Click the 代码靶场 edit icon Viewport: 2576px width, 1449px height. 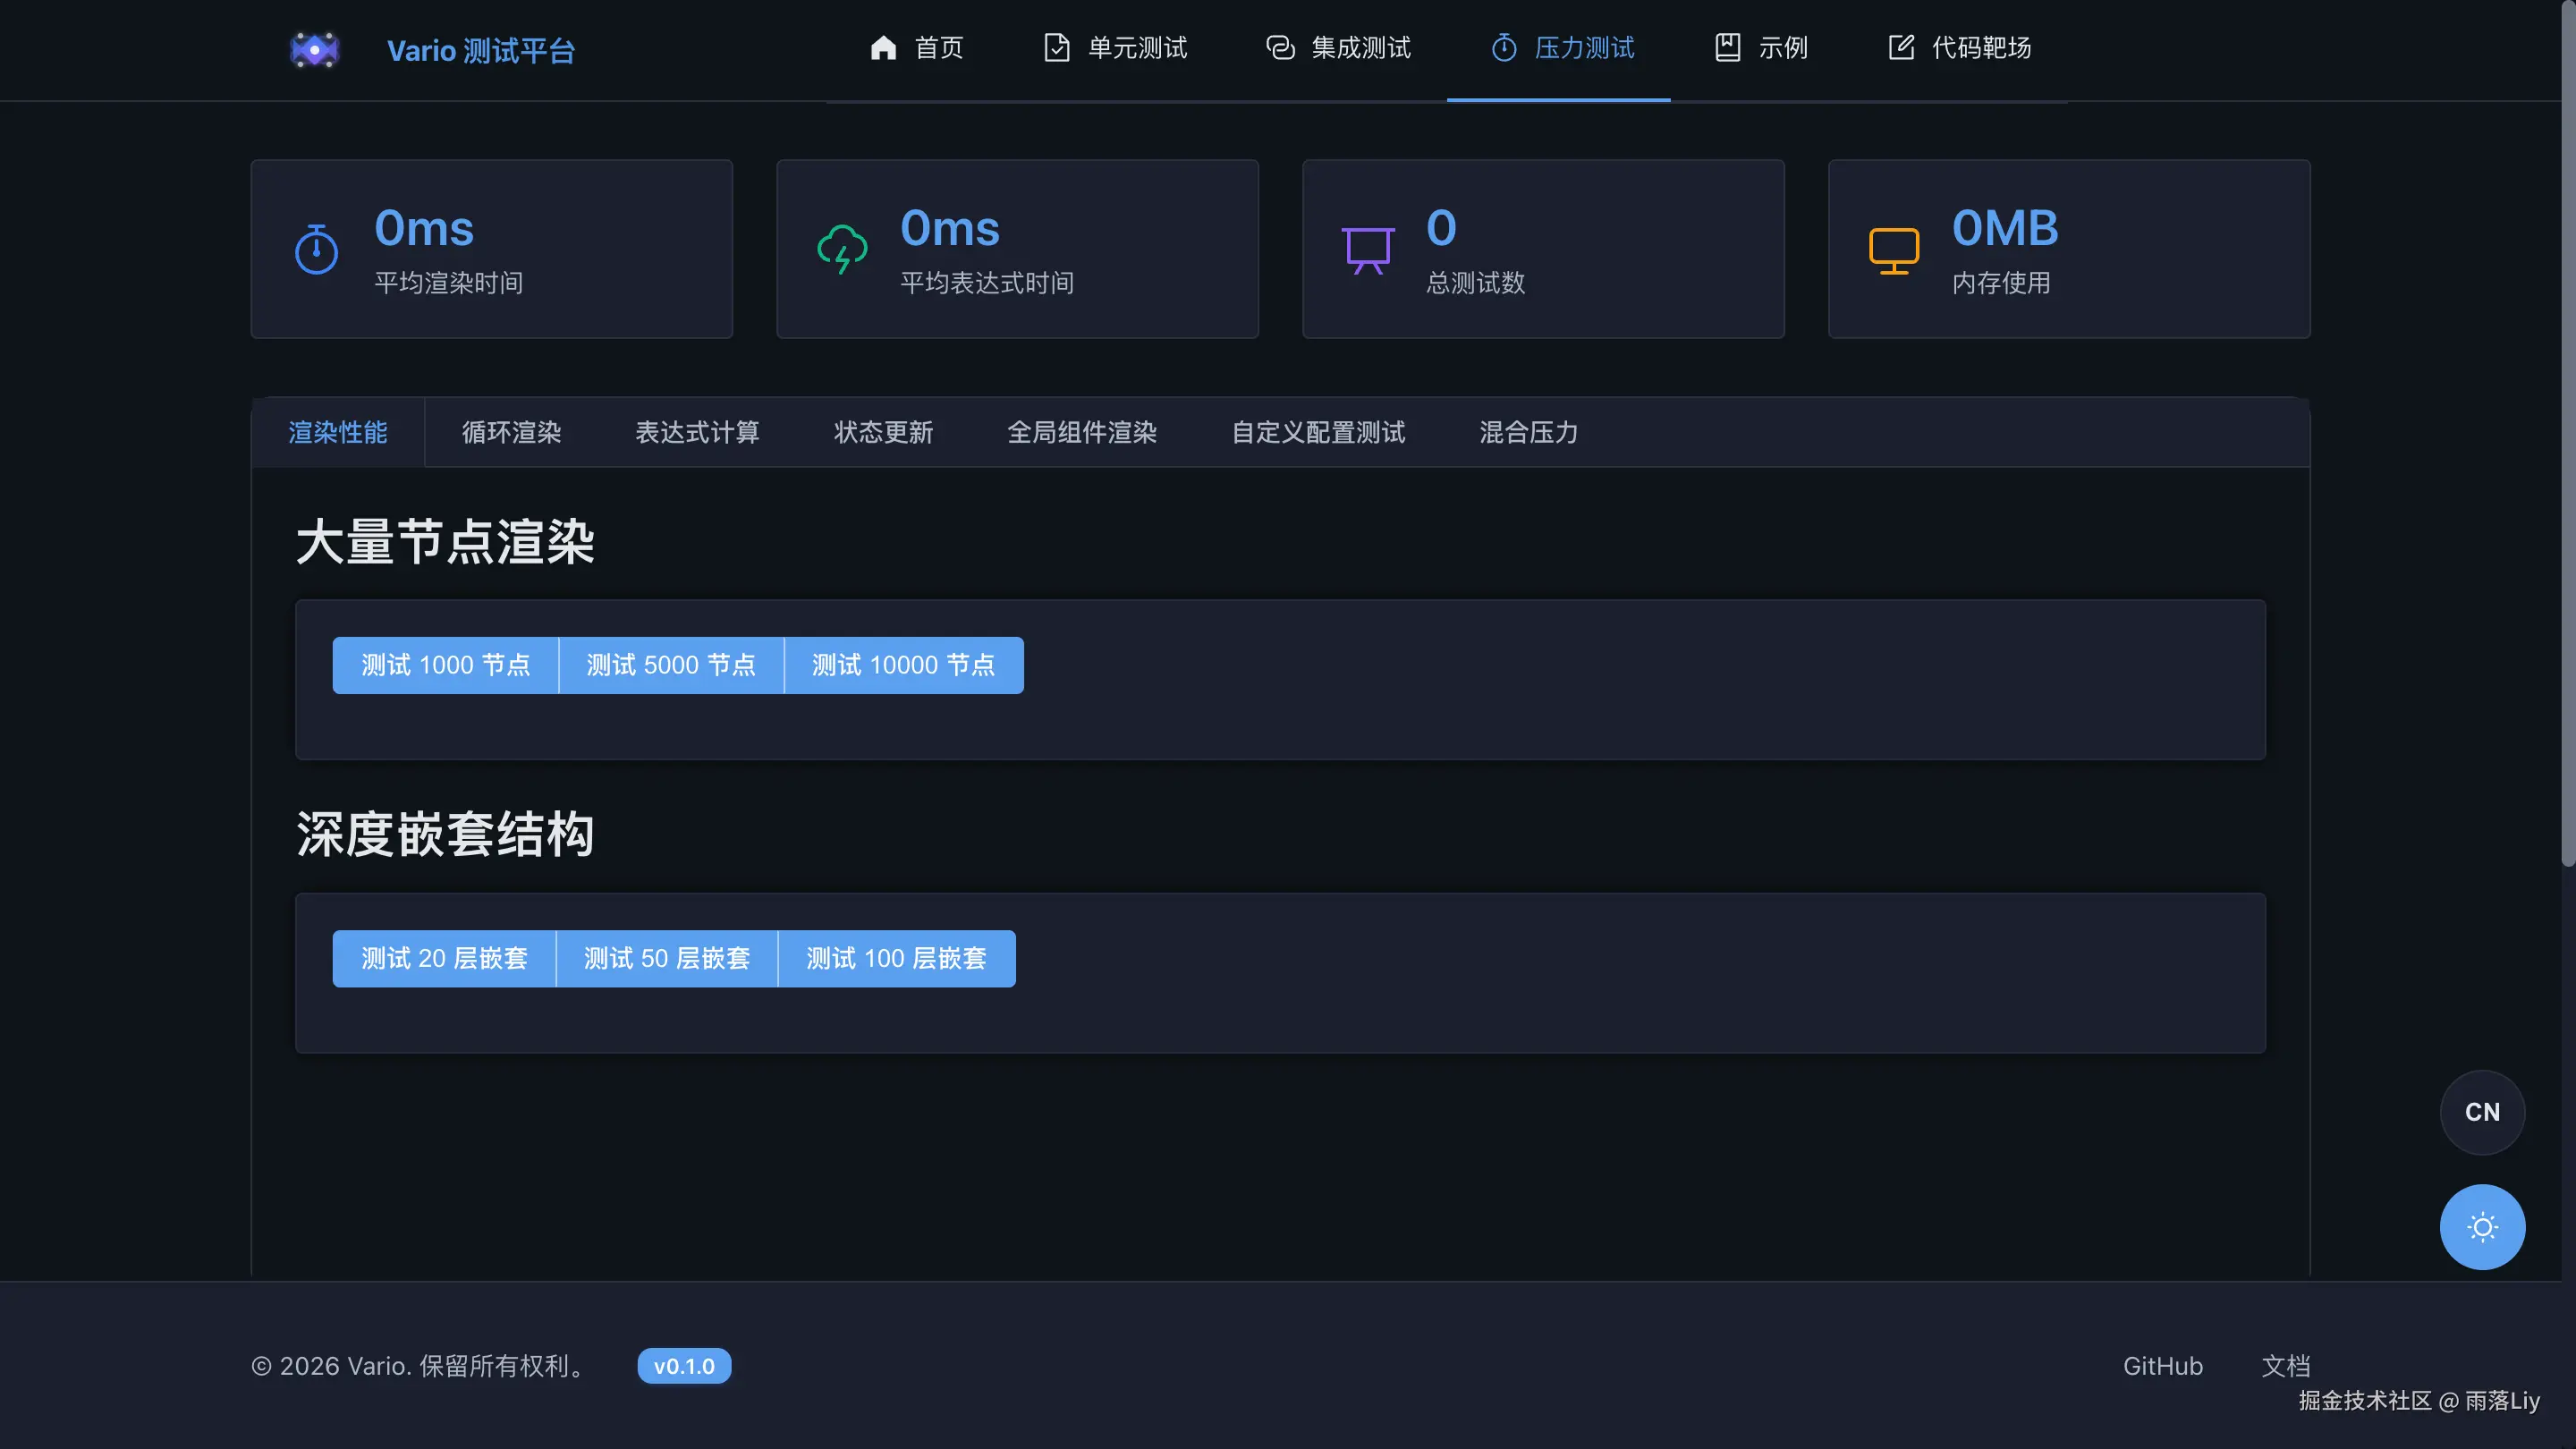pos(1900,48)
